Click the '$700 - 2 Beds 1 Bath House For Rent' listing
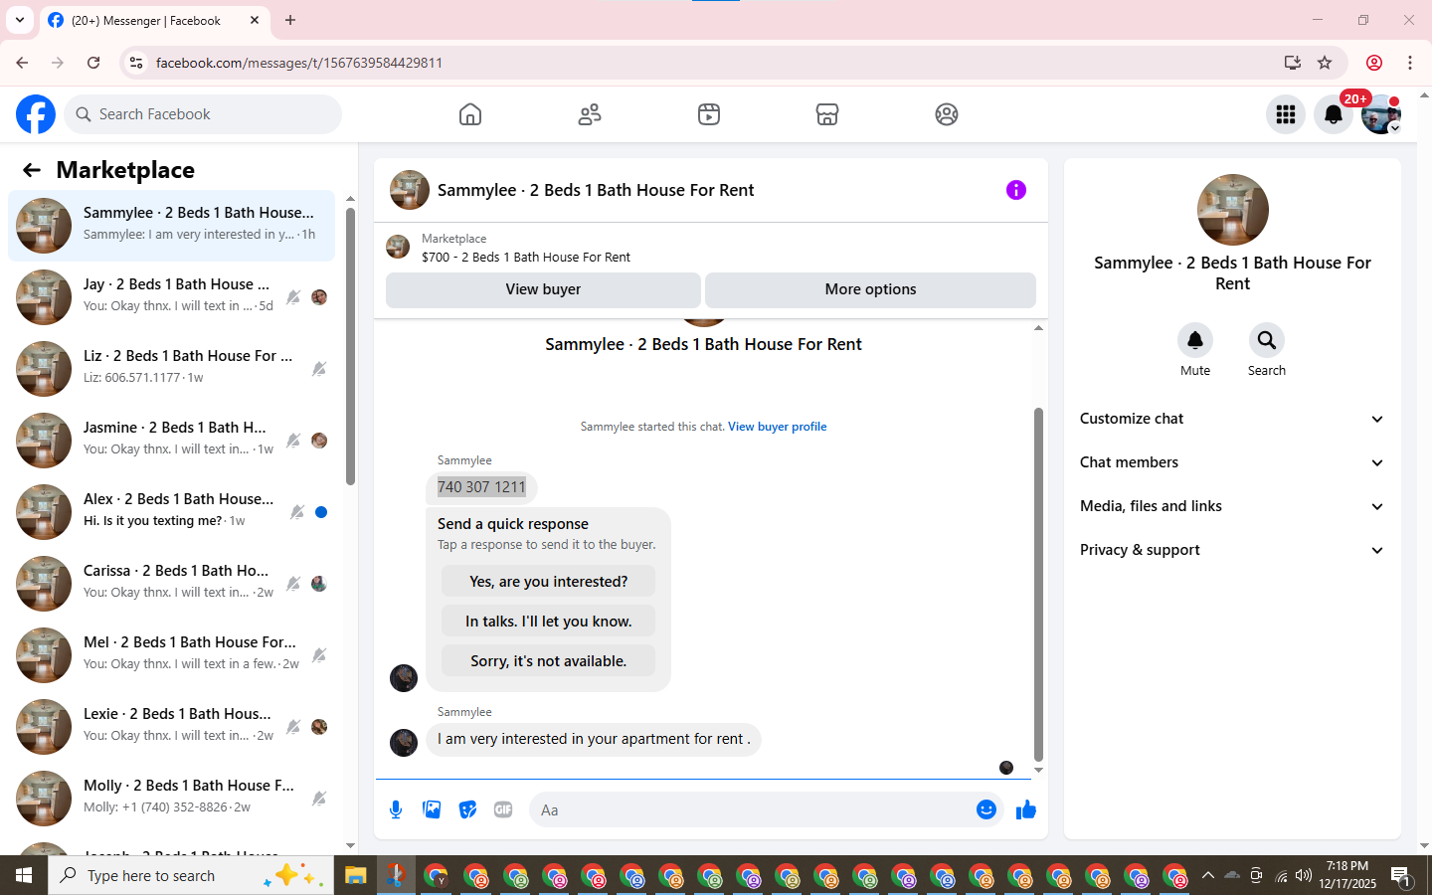This screenshot has width=1432, height=895. tap(526, 257)
